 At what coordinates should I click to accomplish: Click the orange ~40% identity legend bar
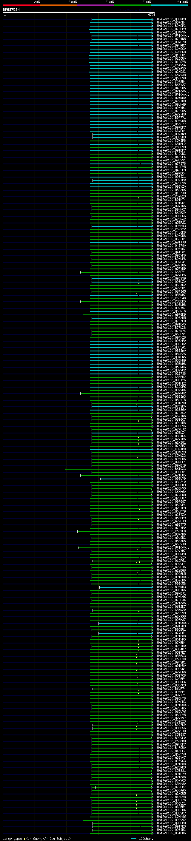(58, 5)
